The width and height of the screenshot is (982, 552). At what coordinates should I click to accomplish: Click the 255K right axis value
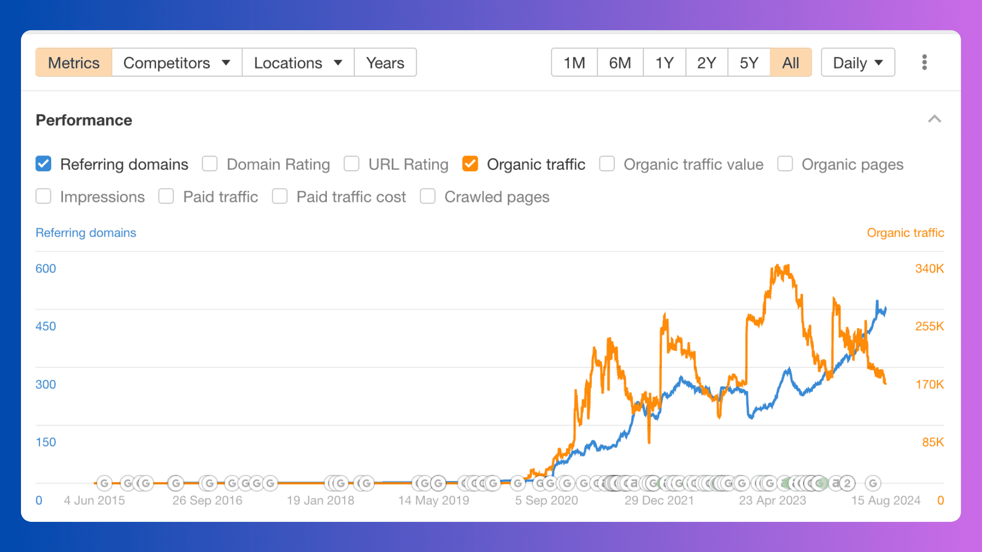click(929, 326)
